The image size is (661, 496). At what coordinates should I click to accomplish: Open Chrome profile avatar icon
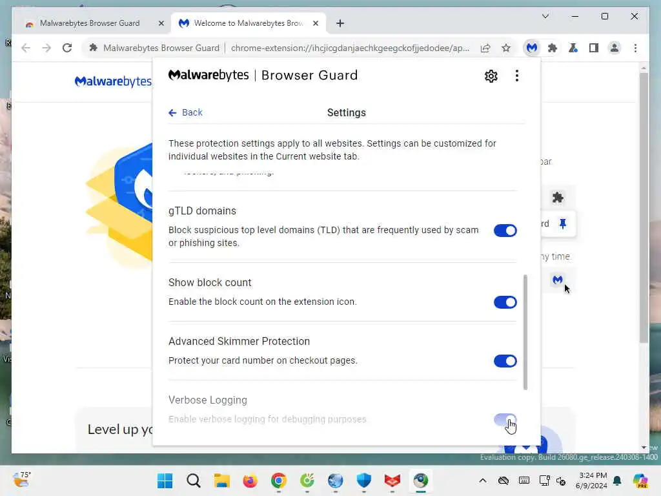tap(615, 48)
